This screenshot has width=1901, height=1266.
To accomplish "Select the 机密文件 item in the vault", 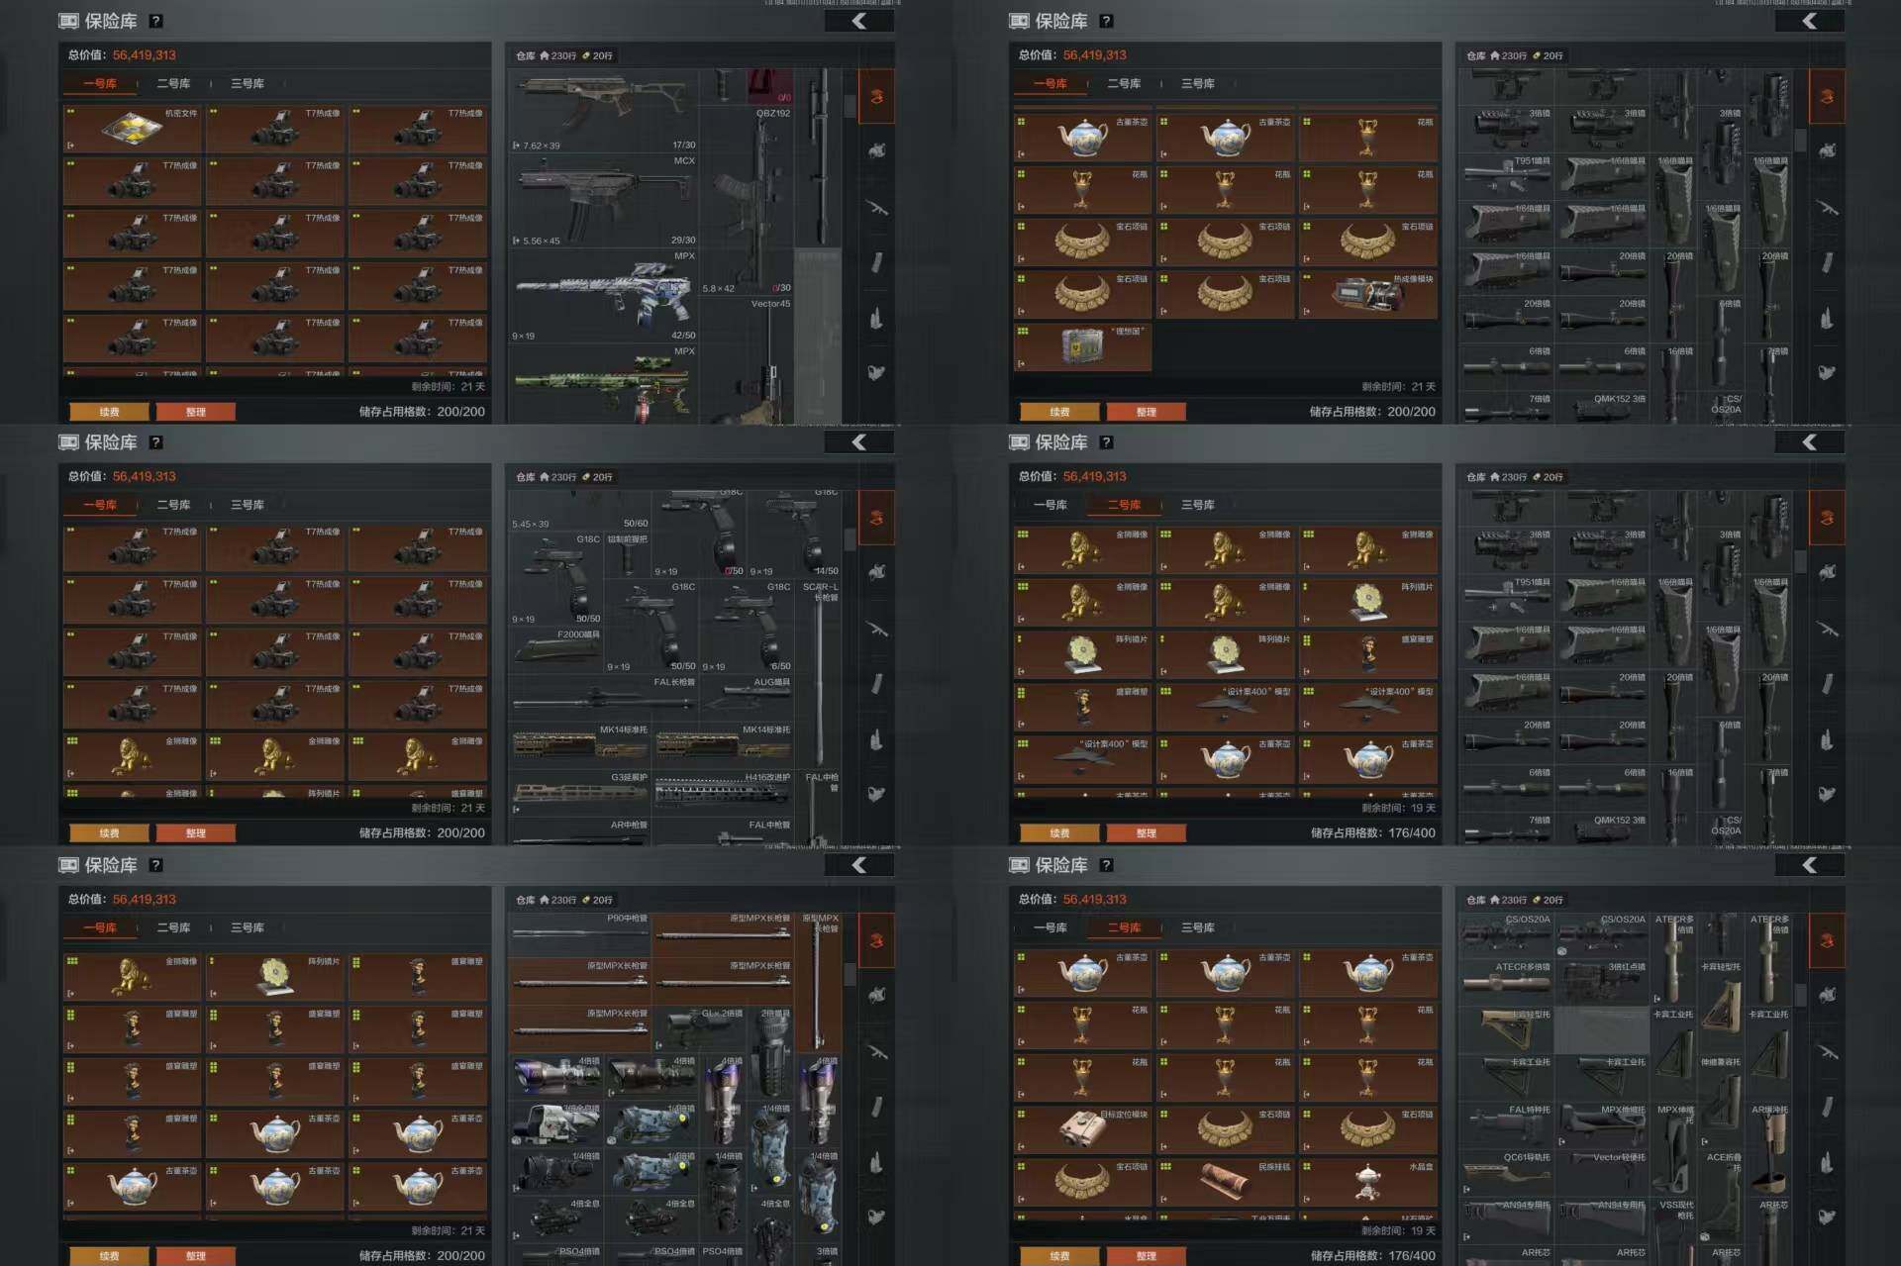I will point(133,130).
